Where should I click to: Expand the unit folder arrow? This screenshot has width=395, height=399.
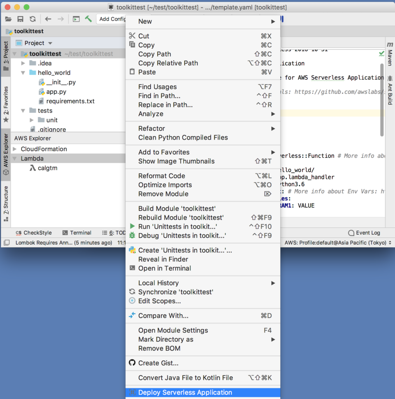tap(32, 120)
